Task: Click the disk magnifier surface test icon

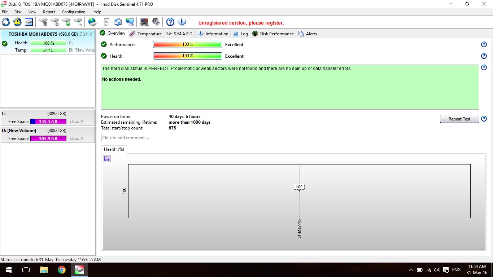Action: point(78,22)
